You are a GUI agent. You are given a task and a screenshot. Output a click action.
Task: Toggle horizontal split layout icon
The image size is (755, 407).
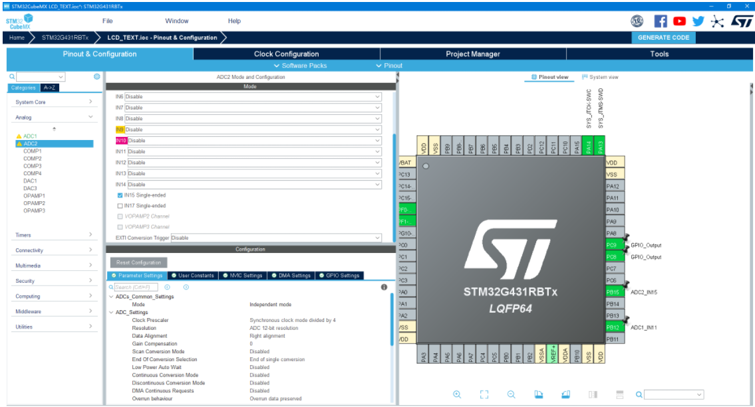(x=620, y=394)
